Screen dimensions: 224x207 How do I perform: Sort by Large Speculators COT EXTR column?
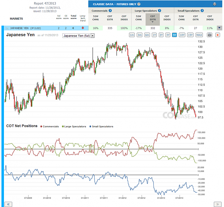point(153,19)
